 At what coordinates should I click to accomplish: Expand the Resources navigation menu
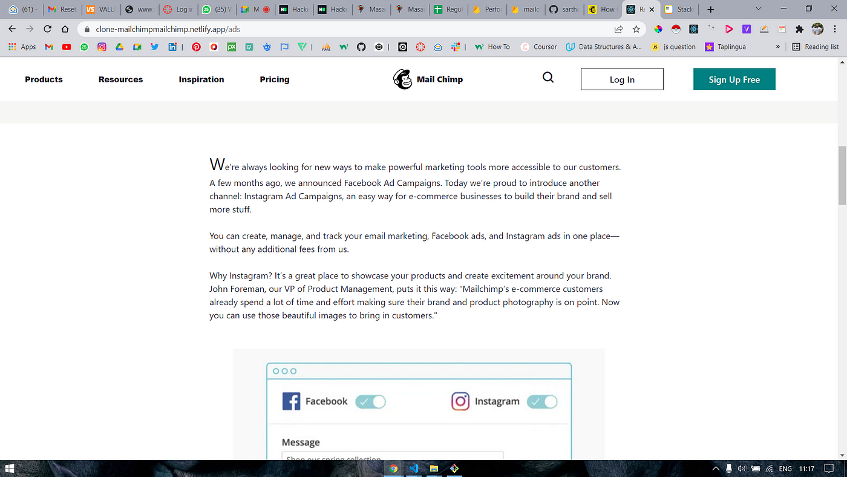point(121,79)
